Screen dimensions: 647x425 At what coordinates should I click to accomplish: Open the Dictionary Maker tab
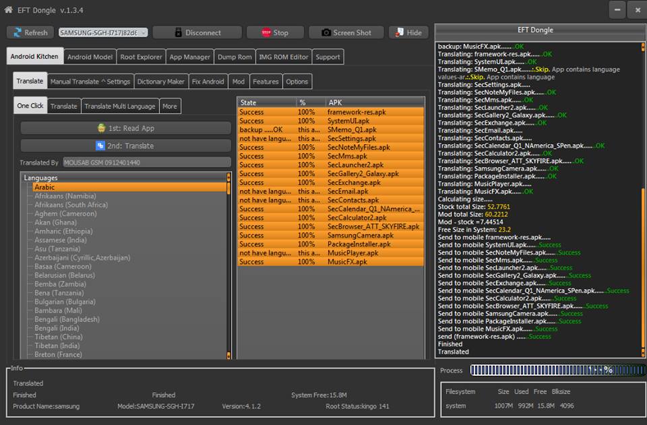click(161, 82)
